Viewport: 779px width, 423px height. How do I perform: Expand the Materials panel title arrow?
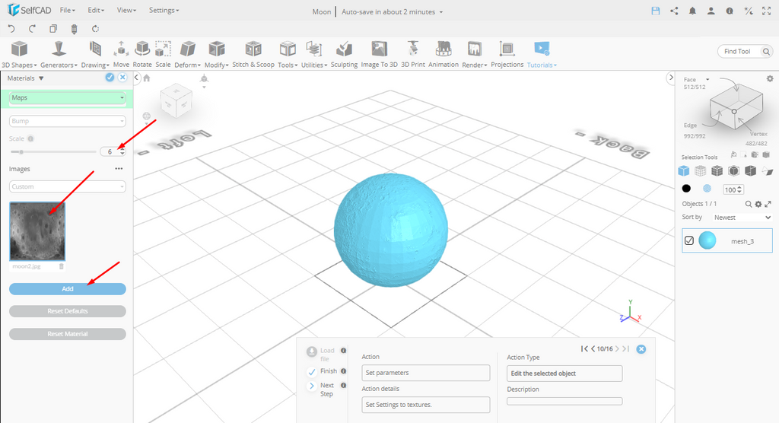click(x=41, y=78)
